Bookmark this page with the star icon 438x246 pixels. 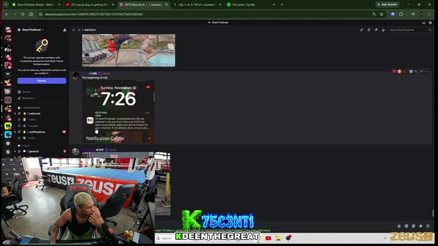[382, 14]
